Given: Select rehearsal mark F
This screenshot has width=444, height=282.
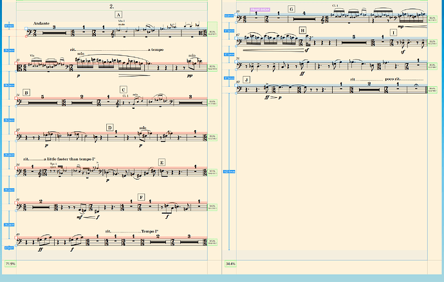Looking at the screenshot, I should point(142,197).
